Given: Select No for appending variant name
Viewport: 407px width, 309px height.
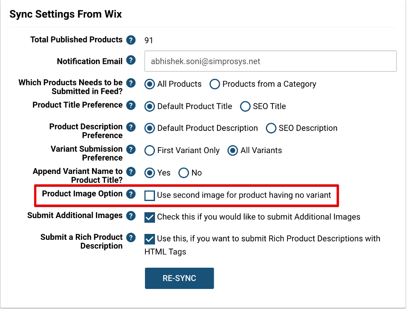Looking at the screenshot, I should coord(184,173).
